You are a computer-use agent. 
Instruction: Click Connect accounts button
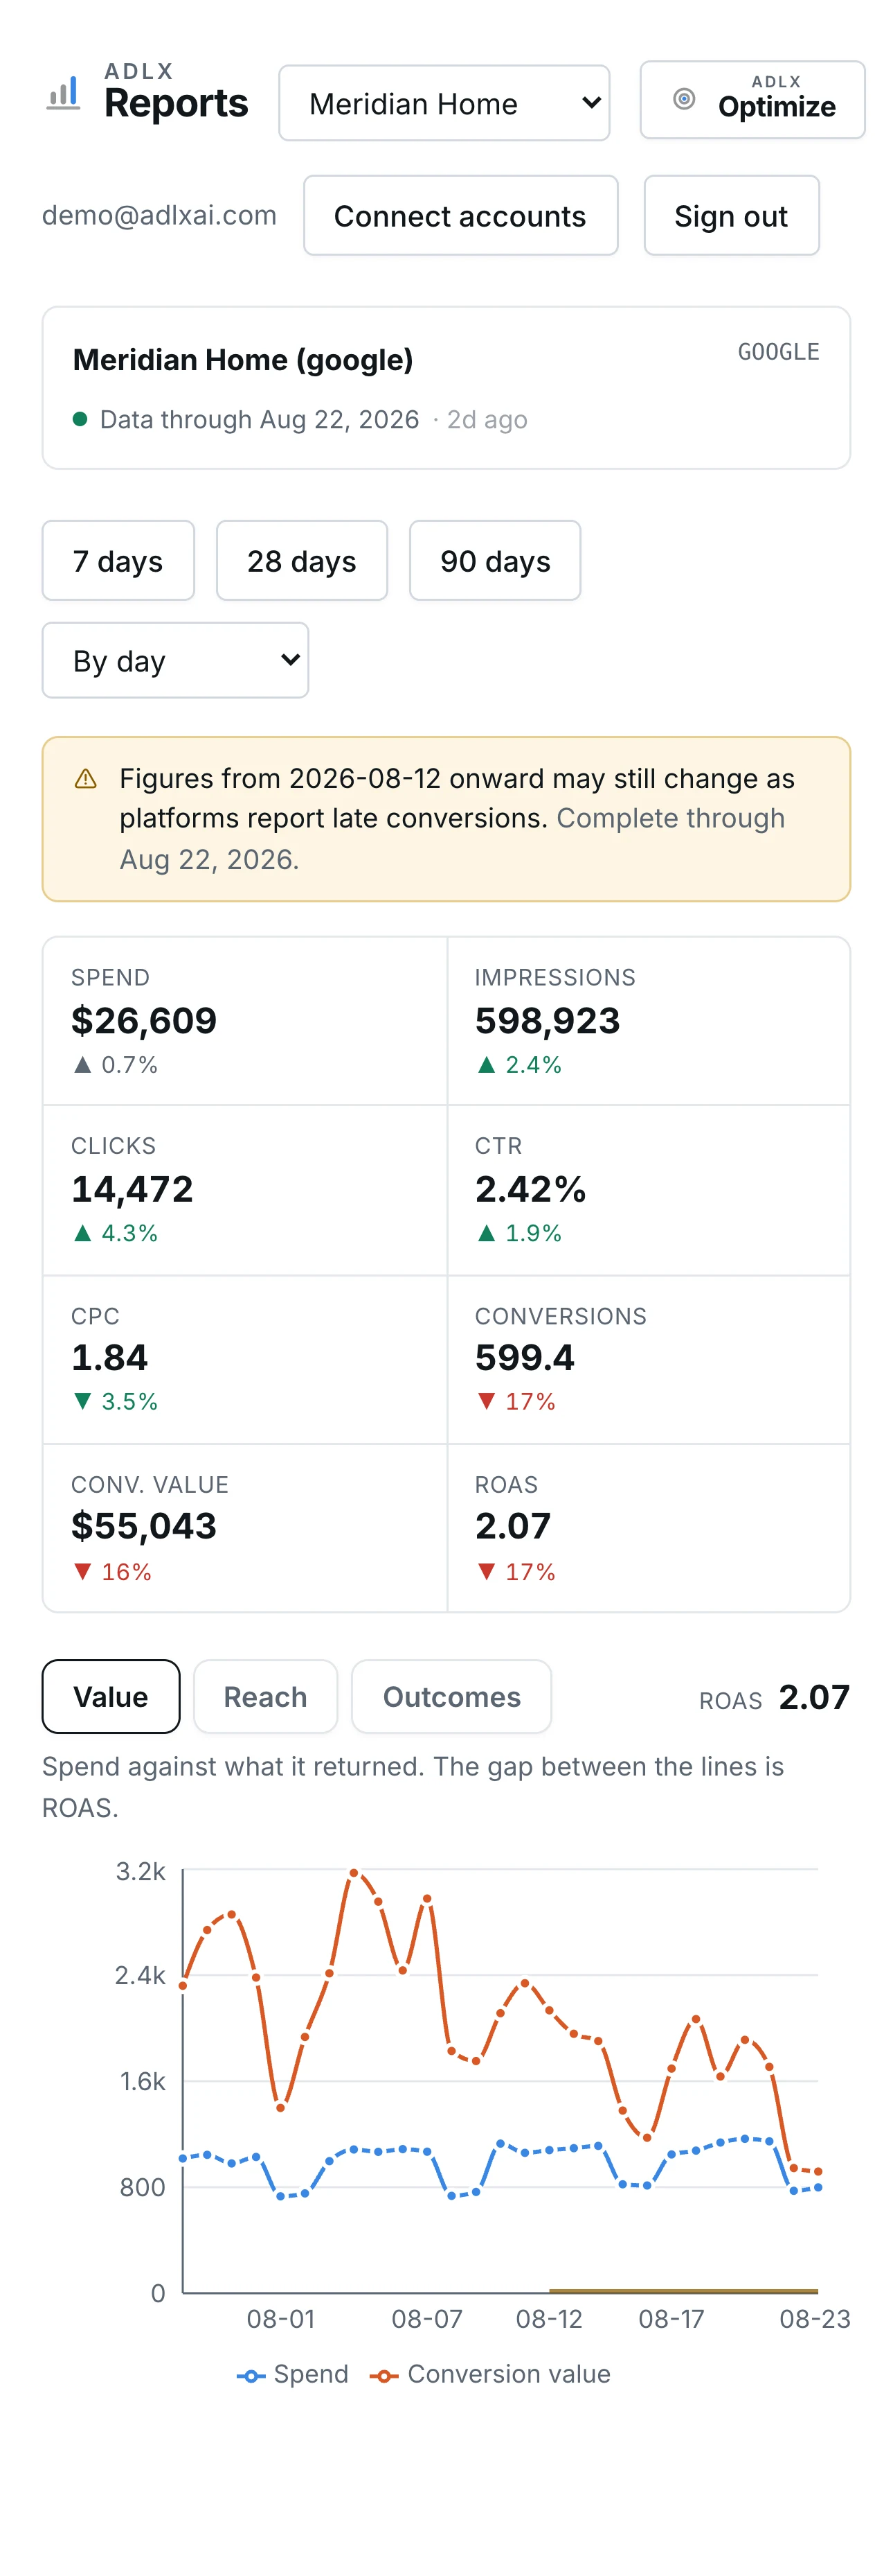[460, 216]
